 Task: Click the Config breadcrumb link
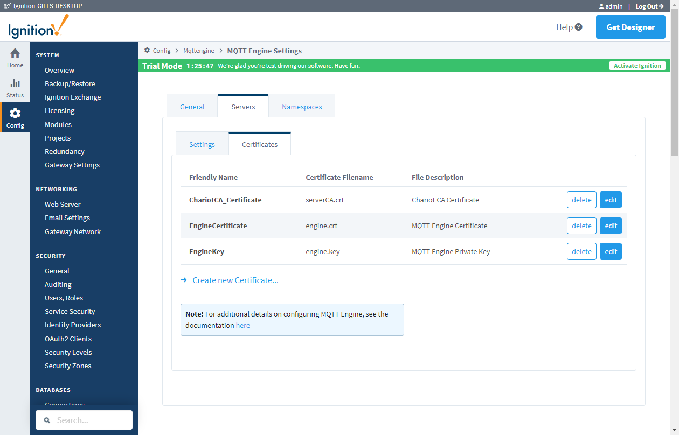[x=162, y=50]
